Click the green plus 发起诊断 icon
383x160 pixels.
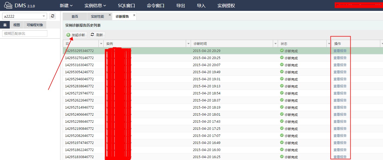click(68, 35)
